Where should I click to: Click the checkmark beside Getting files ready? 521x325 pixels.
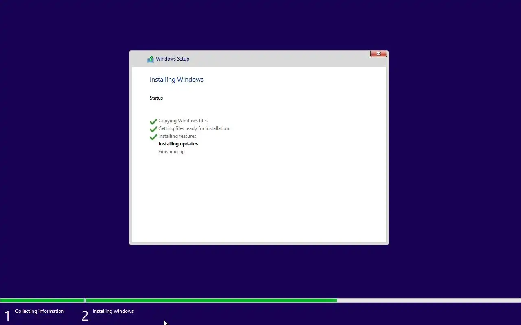tap(153, 129)
